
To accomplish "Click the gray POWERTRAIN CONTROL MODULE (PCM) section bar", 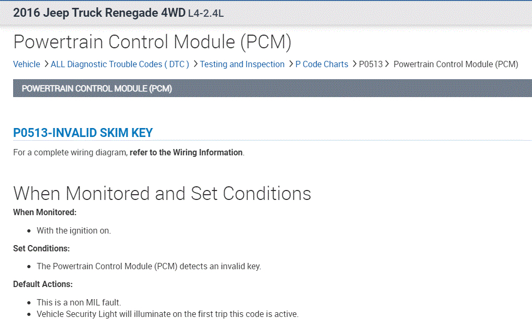I will coord(272,88).
